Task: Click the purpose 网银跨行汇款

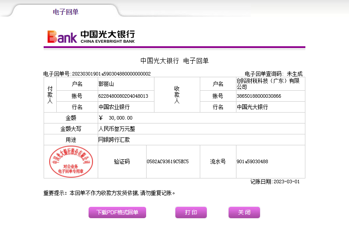Action: (114, 140)
